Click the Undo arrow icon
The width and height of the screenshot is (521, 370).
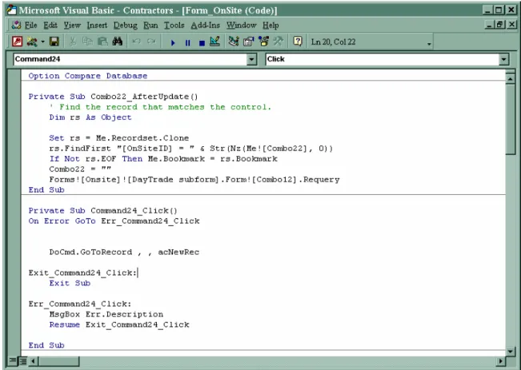tap(136, 42)
